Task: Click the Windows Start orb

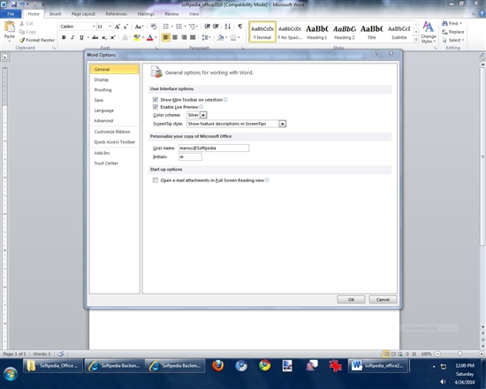Action: [11, 374]
